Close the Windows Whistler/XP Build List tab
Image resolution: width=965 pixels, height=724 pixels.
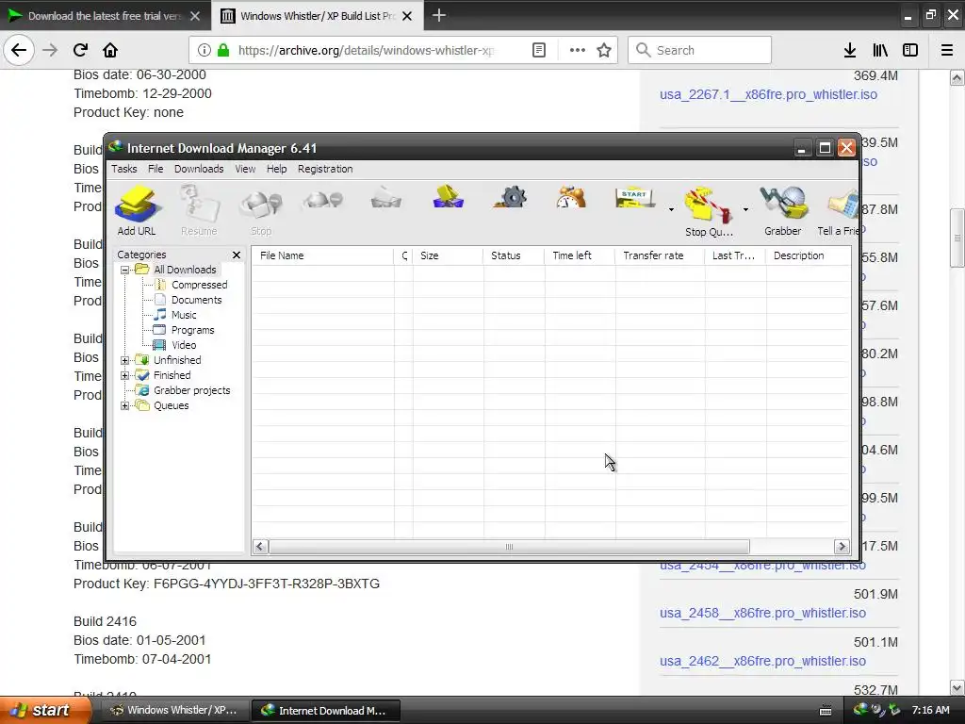pos(407,16)
